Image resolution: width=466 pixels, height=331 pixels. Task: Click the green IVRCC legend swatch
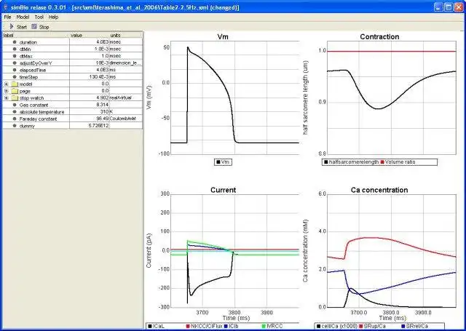[264, 326]
